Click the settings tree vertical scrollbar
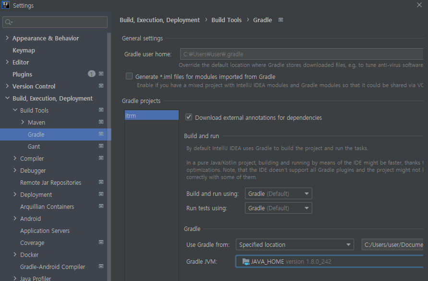 (x=109, y=157)
